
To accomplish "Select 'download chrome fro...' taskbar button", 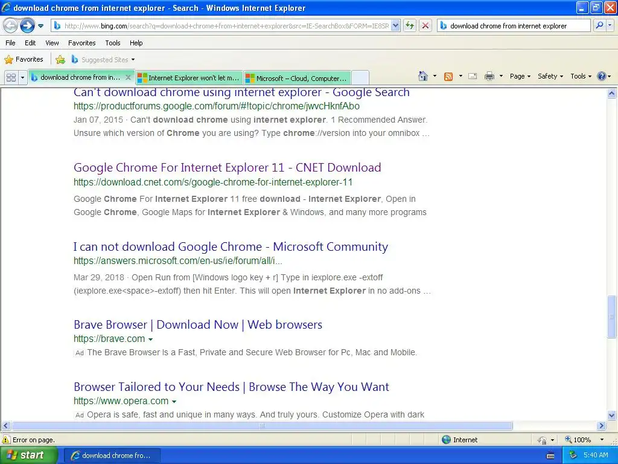I will (112, 456).
